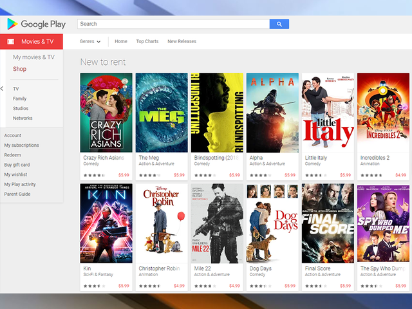412x309 pixels.
Task: Click inside the Search input field
Action: click(x=173, y=24)
